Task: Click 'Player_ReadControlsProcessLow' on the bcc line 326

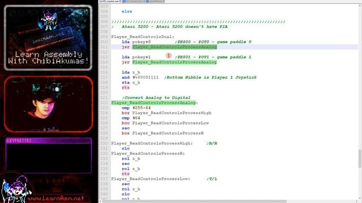Action: click(x=171, y=123)
